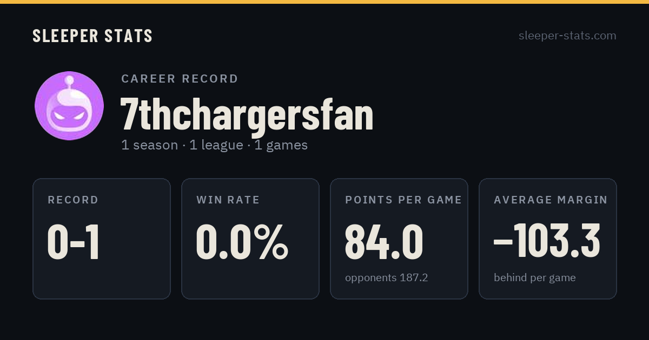Click the WIN RATE label text
Image resolution: width=649 pixels, height=340 pixels.
tap(228, 200)
